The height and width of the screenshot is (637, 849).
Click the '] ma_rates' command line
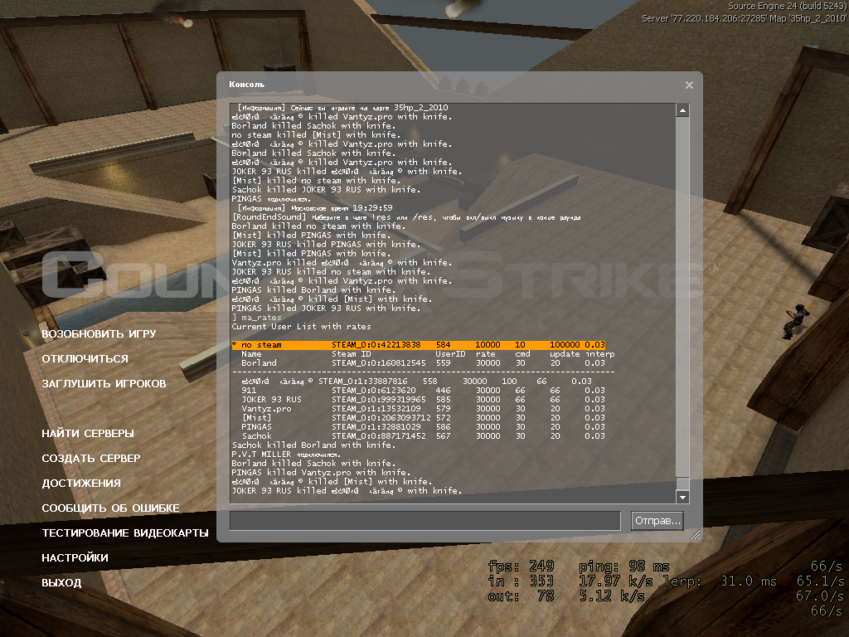(x=257, y=318)
